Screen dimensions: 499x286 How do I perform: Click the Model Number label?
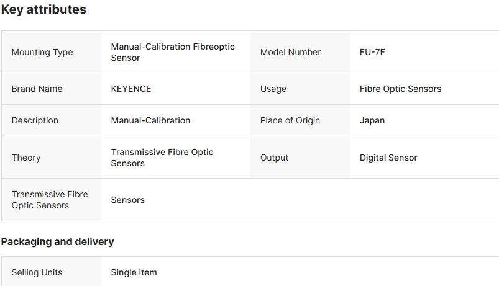tap(290, 53)
